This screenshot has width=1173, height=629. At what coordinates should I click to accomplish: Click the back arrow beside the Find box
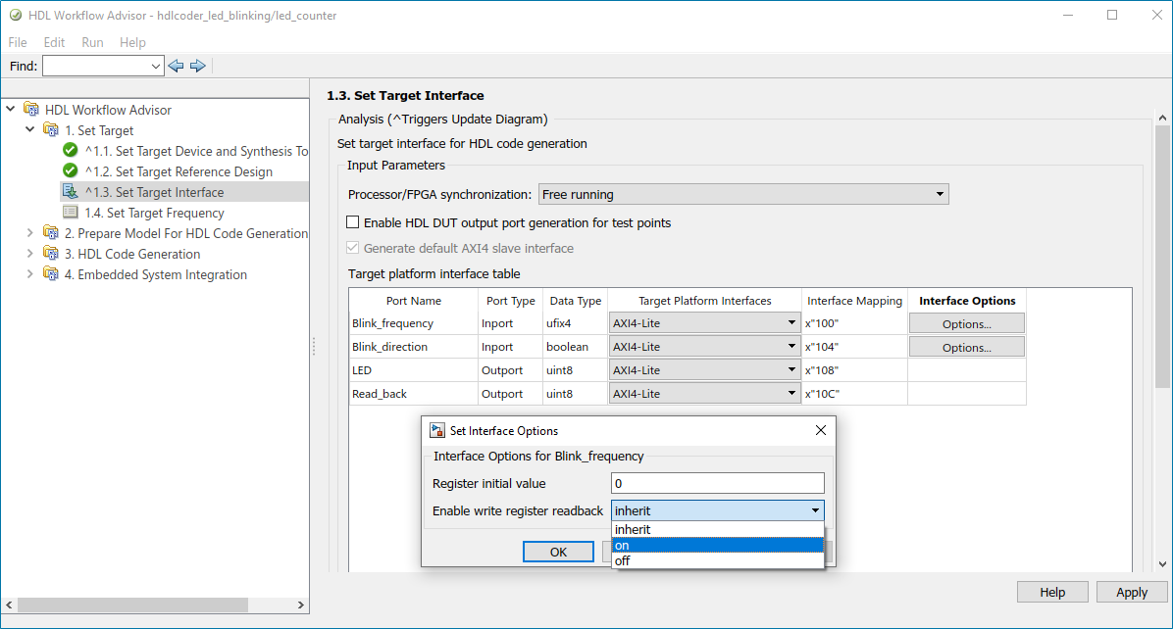pyautogui.click(x=176, y=66)
